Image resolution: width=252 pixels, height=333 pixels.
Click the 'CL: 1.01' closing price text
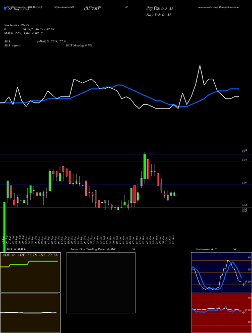(91, 9)
